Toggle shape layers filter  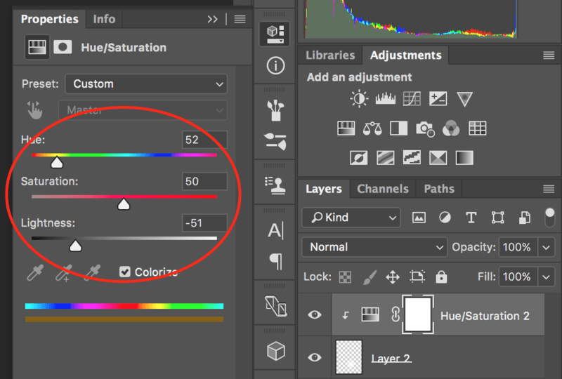point(498,218)
